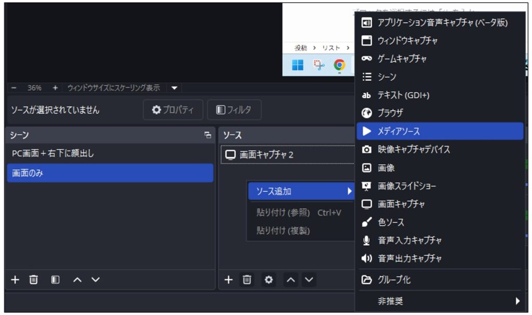Pop out the シーン dock using the header icon
The image size is (532, 315).
tap(208, 135)
